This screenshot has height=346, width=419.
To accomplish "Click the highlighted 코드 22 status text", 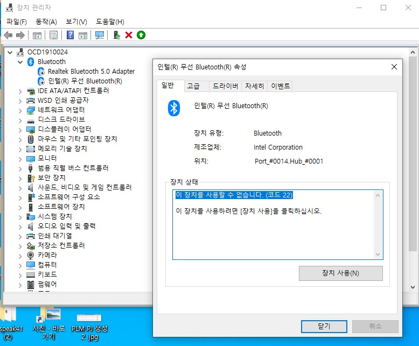I will point(234,195).
